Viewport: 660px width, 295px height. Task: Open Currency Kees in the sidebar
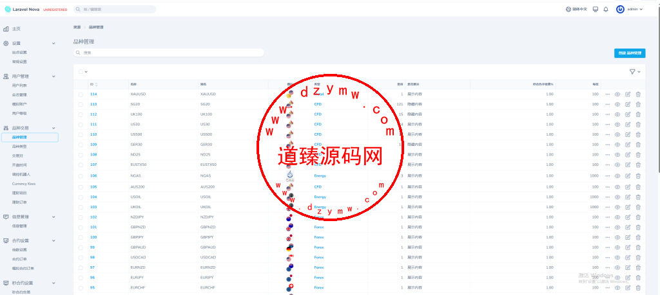[x=24, y=184]
